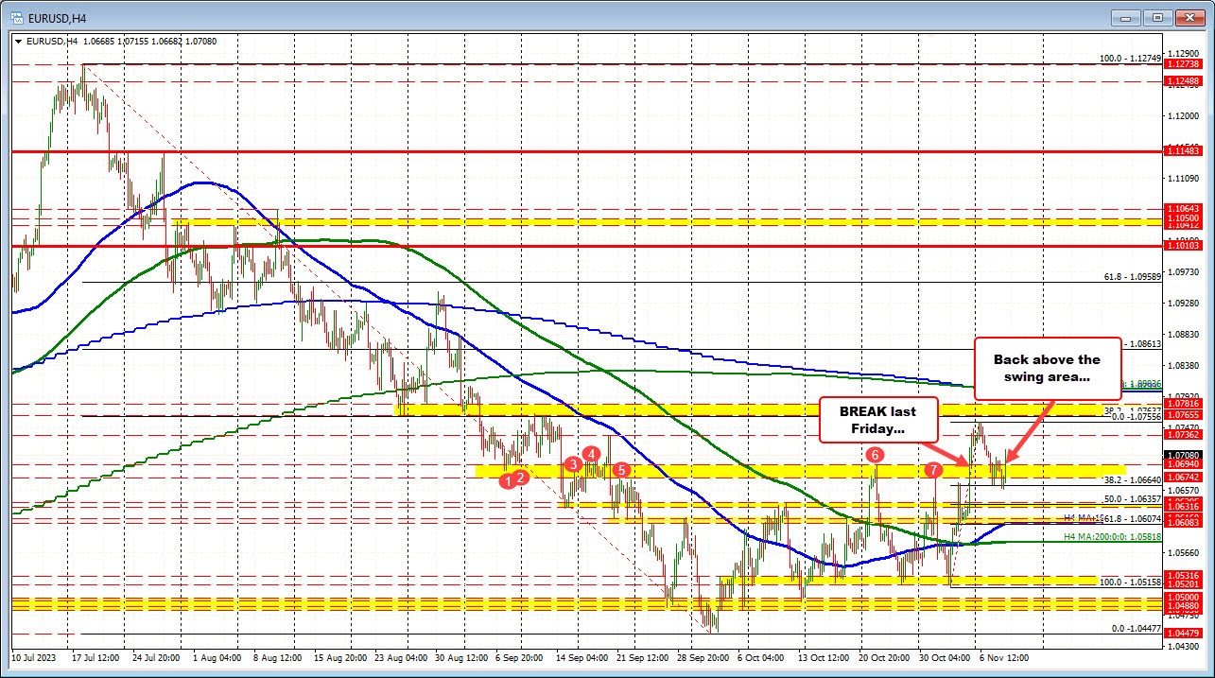Click the 1.11090 price scale value
The image size is (1215, 678).
1183,179
